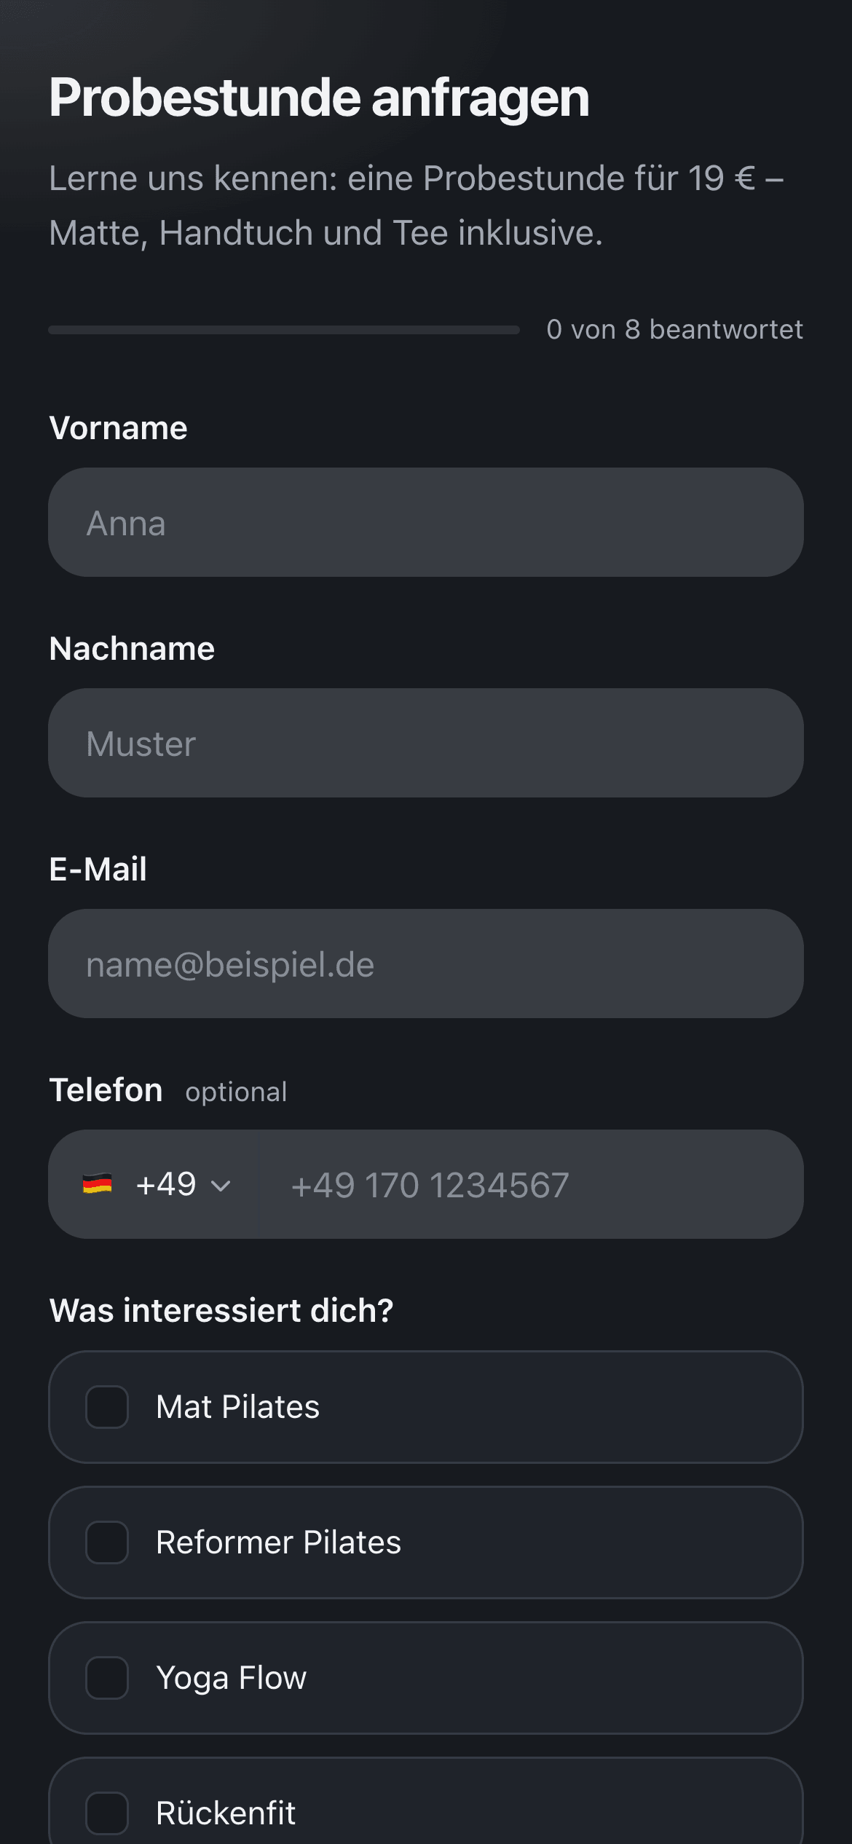Click the '0 von 8 beantwortet' counter
The image size is (852, 1844).
point(675,330)
